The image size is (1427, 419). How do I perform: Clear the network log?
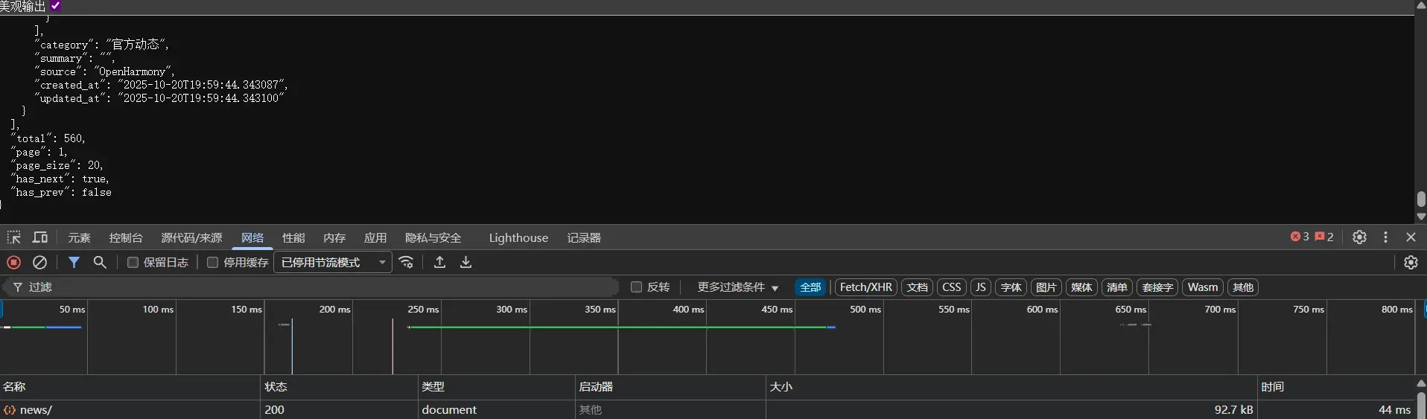40,263
